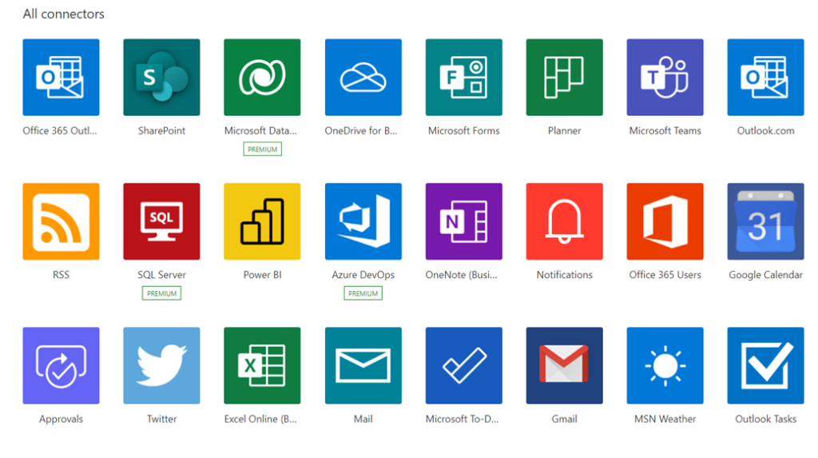Click the 'Mail' label text
This screenshot has width=818, height=458.
click(363, 419)
